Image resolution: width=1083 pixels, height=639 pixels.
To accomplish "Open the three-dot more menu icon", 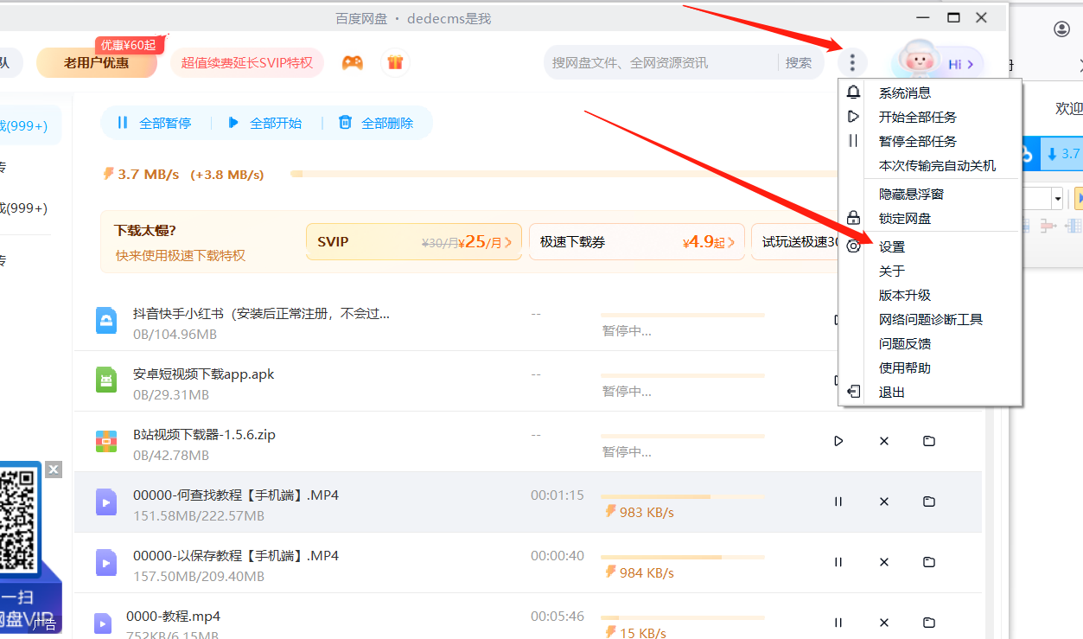I will tap(852, 62).
